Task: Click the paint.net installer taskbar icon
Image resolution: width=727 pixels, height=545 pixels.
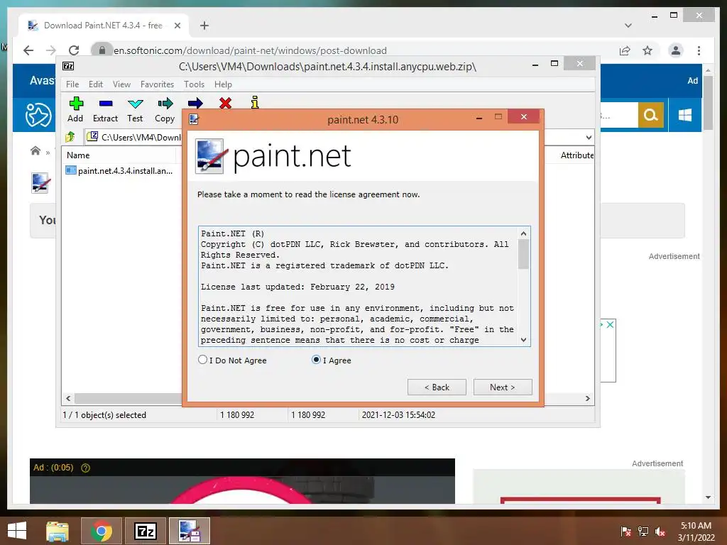Action: [x=189, y=531]
